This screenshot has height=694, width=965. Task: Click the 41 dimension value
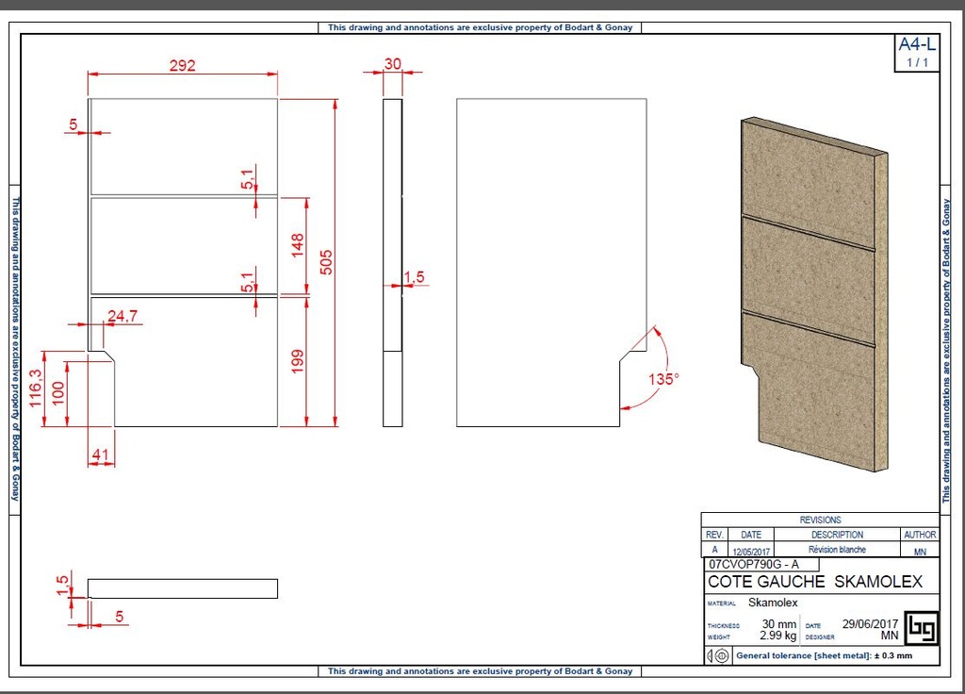pos(100,455)
